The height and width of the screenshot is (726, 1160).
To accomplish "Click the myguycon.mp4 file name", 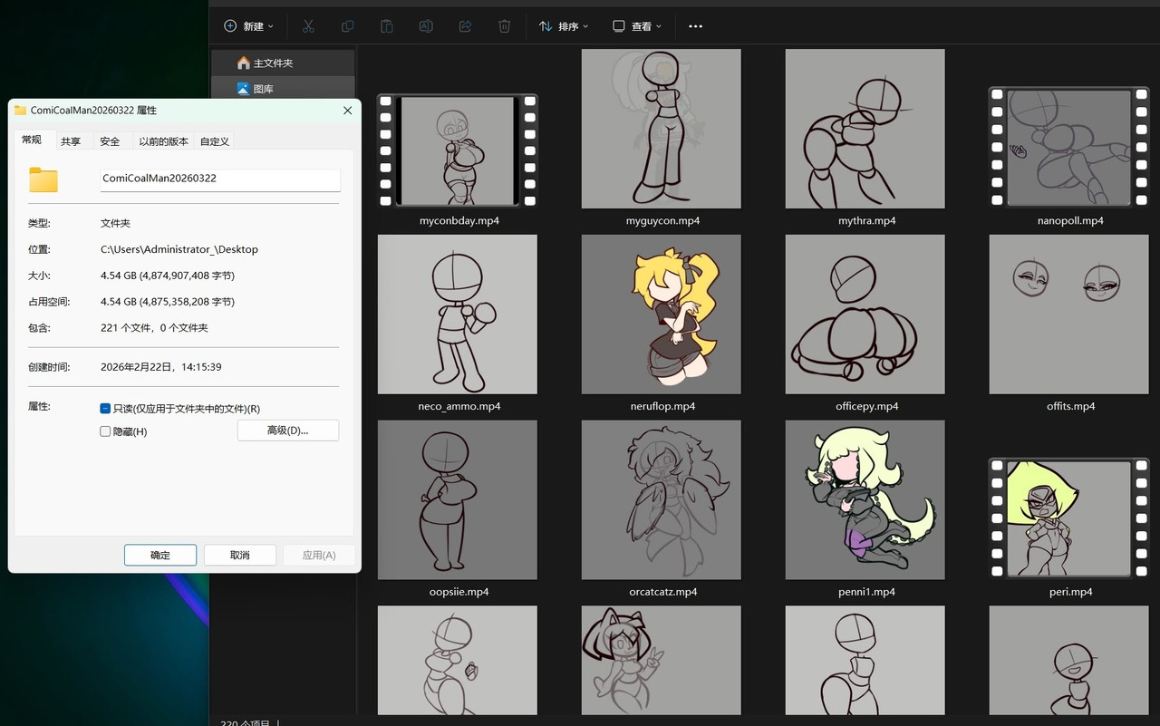I will (x=662, y=221).
